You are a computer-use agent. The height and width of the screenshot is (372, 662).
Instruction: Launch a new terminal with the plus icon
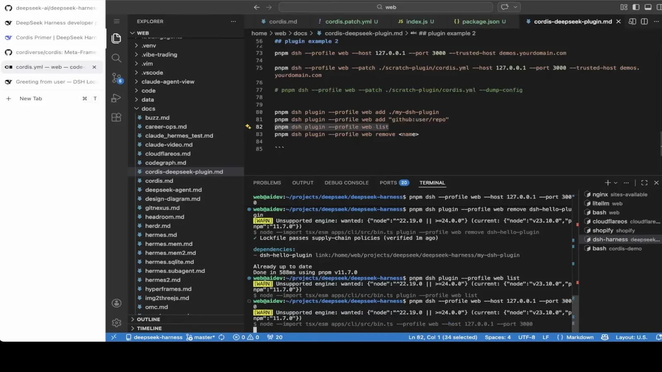[x=607, y=183]
